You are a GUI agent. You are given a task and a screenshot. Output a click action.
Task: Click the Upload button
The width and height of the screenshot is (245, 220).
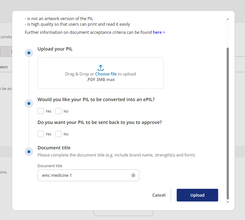pos(197,195)
